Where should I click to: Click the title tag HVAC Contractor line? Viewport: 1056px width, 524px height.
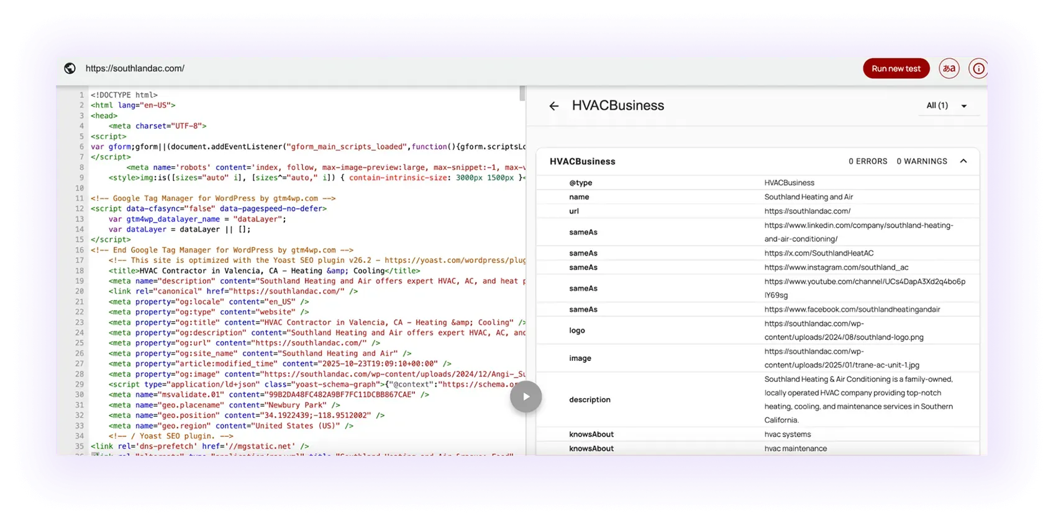(x=264, y=271)
